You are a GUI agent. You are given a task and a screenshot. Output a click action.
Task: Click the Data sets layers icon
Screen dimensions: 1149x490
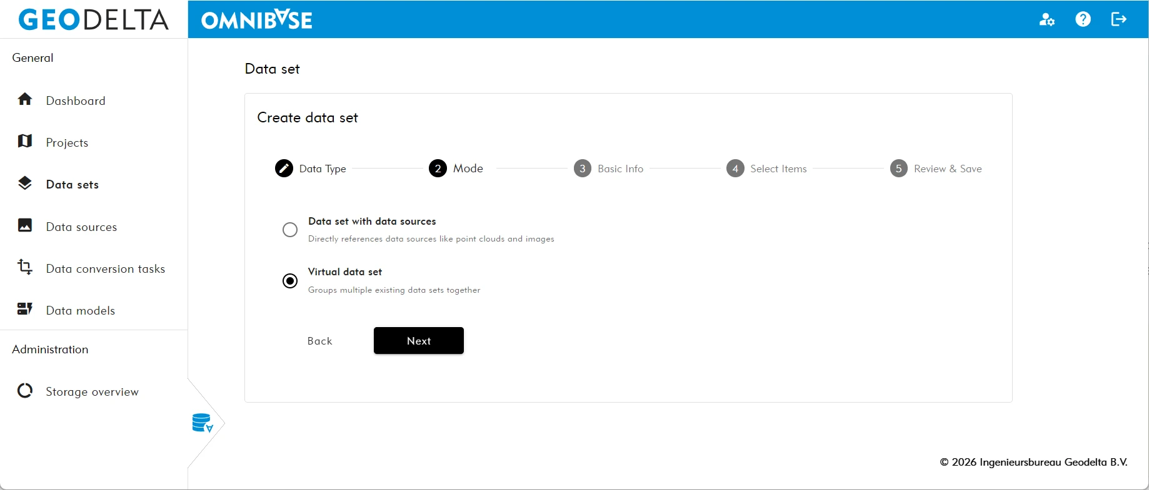[25, 184]
